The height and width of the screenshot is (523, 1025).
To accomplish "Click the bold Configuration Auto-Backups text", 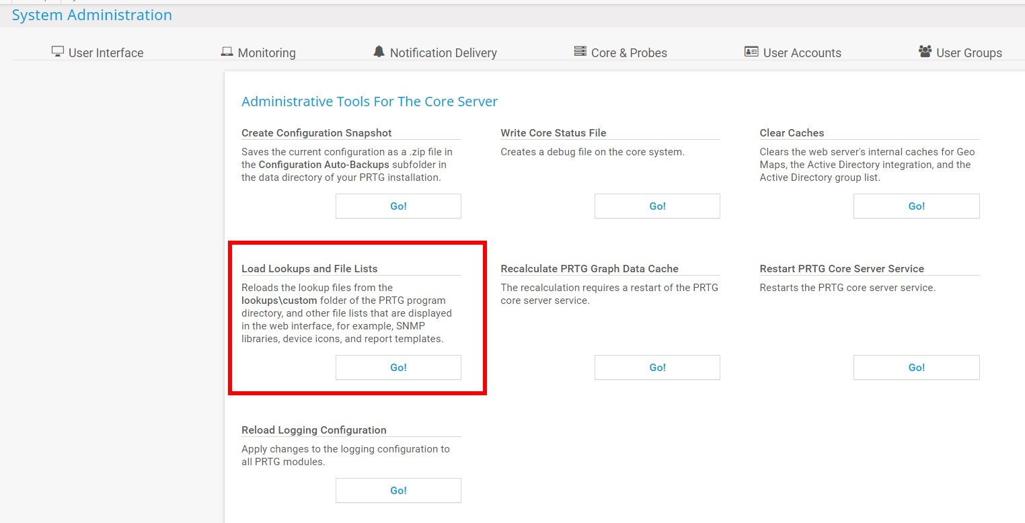I will pos(324,165).
